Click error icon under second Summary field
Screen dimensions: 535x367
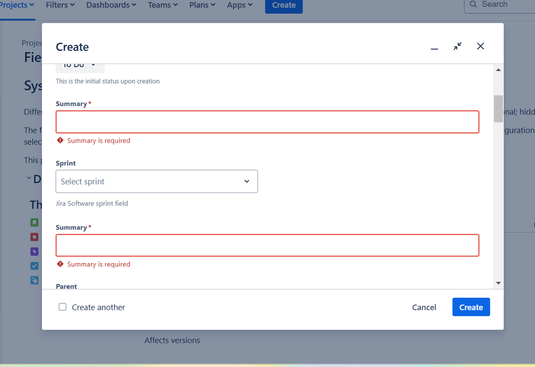61,264
